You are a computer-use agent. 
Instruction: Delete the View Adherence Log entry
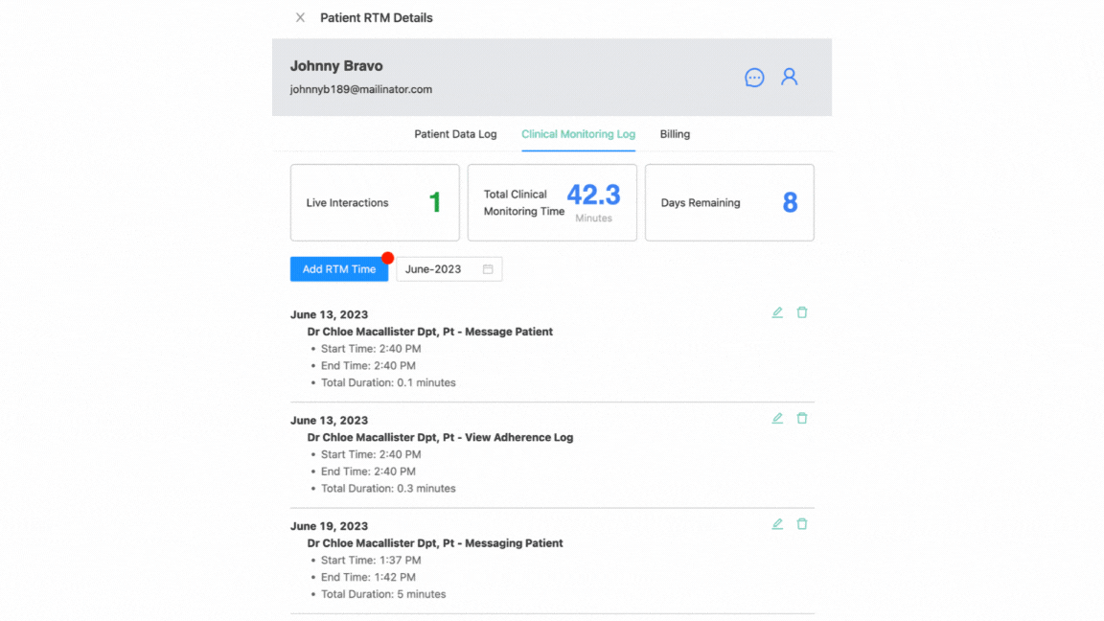[802, 418]
